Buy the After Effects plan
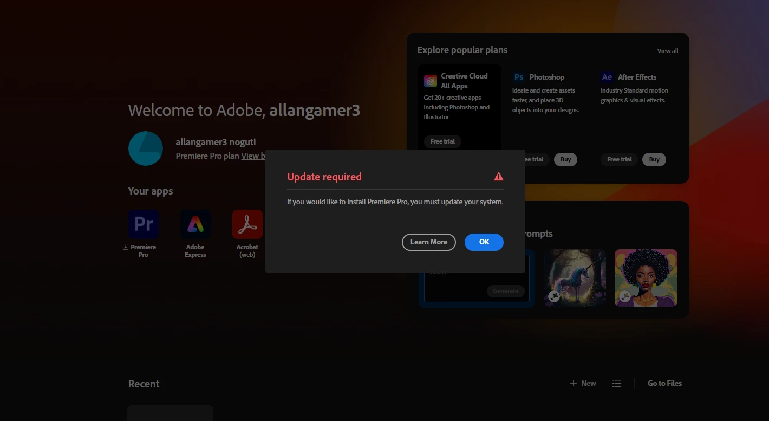The width and height of the screenshot is (769, 421). [654, 159]
